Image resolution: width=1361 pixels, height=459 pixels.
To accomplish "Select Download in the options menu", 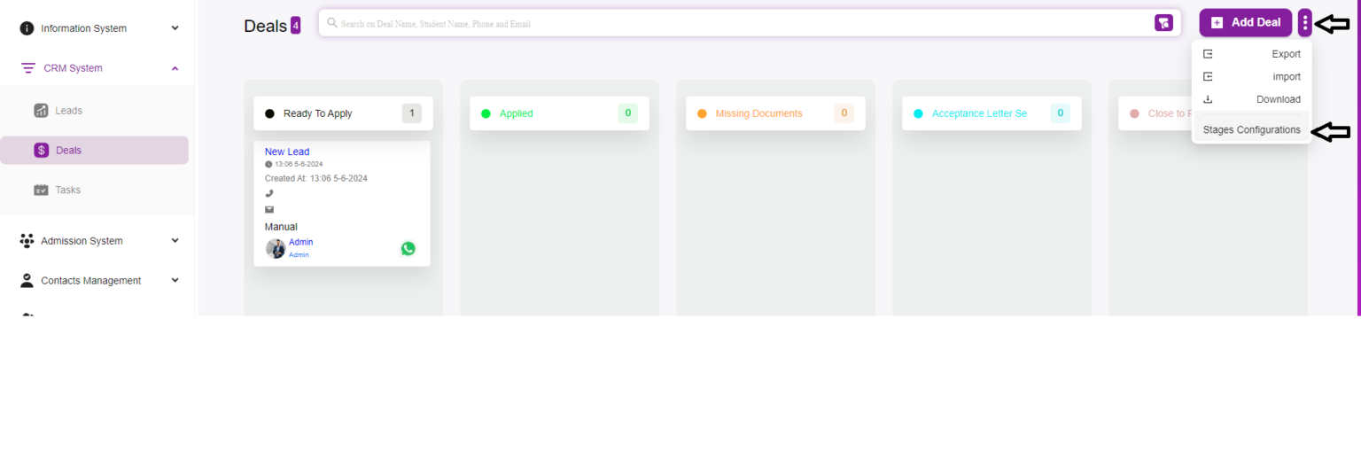I will (x=1251, y=99).
